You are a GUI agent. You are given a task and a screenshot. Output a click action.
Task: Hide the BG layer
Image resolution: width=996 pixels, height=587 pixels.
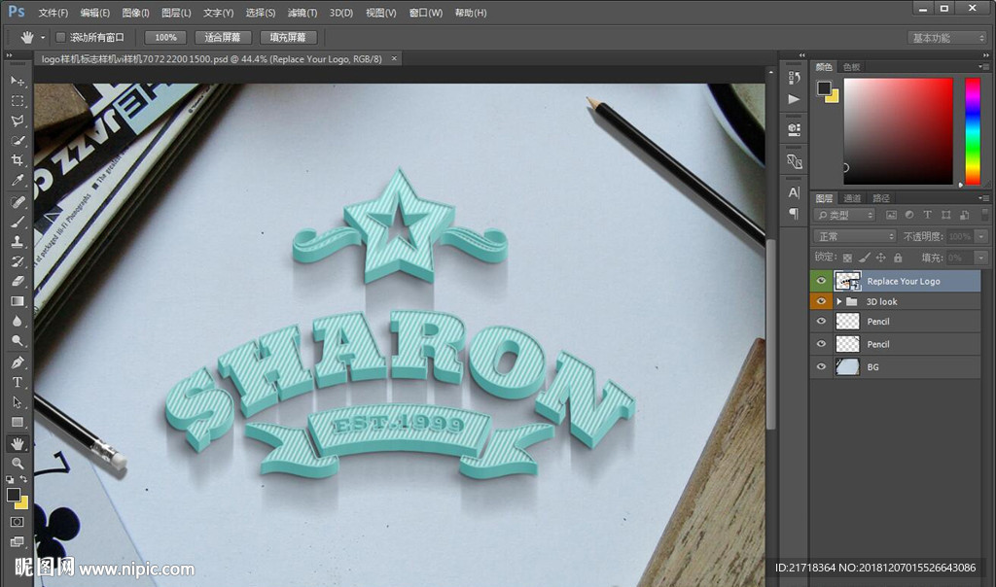(822, 367)
